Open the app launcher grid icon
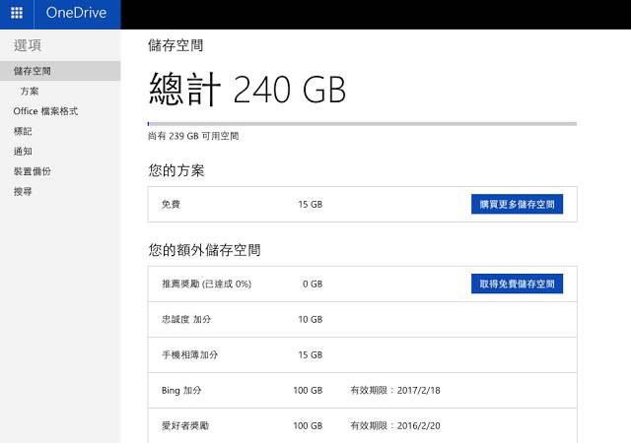 click(x=17, y=13)
